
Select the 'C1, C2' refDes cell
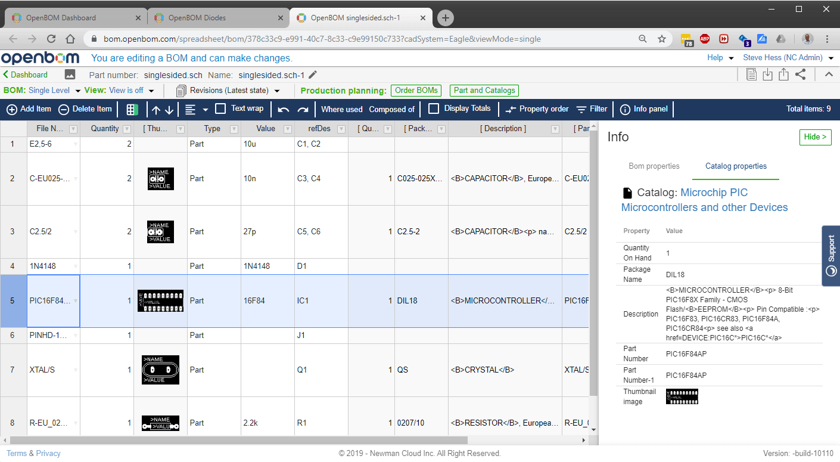point(321,144)
